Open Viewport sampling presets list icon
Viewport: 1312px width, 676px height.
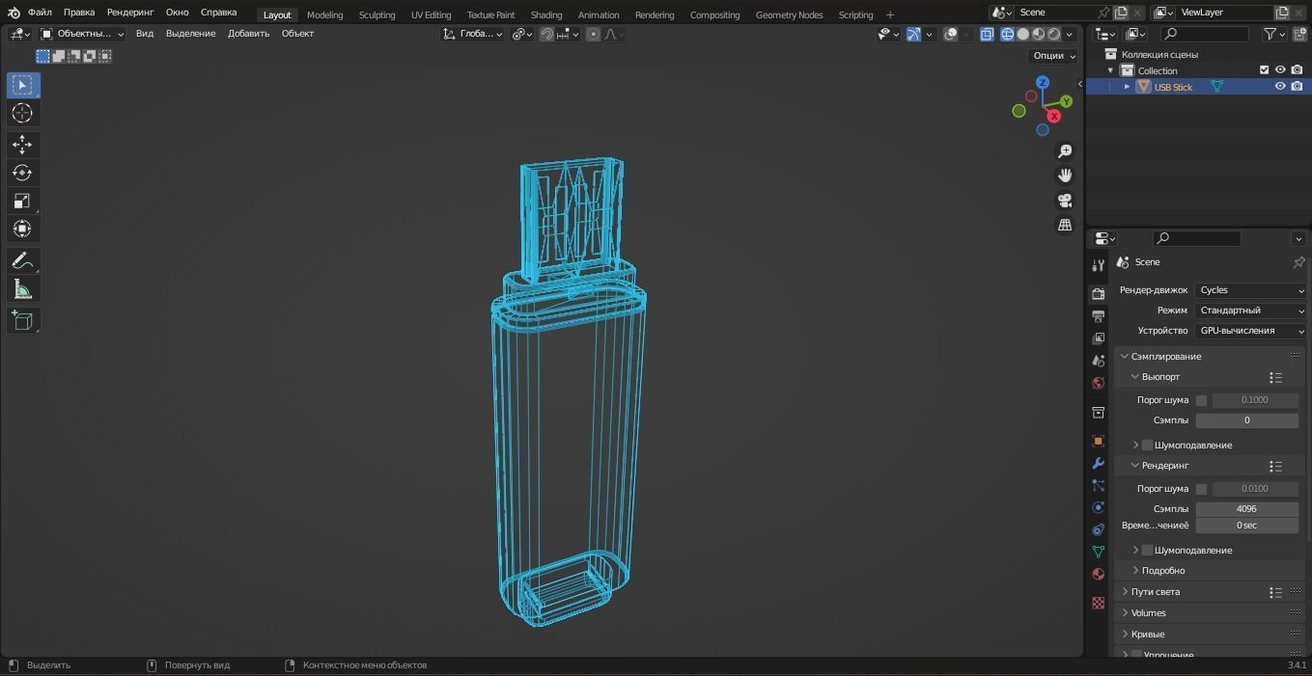point(1275,377)
